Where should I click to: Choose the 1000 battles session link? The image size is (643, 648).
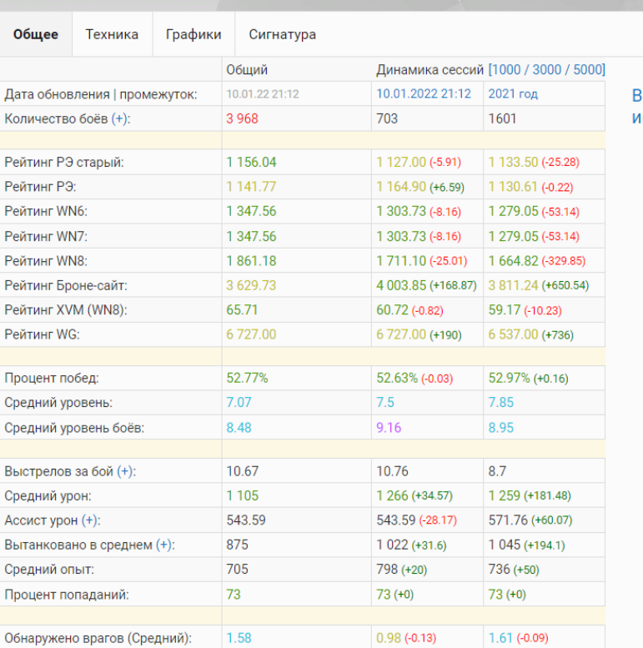(509, 70)
